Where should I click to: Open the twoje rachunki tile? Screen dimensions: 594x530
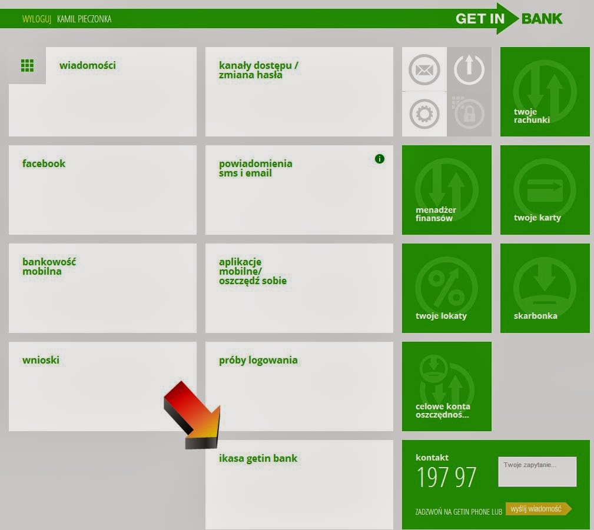(x=545, y=92)
